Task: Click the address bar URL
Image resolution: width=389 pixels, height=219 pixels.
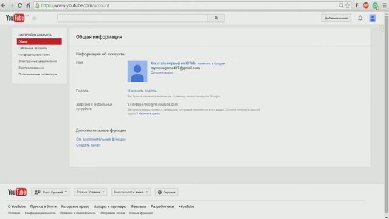Action: tap(75, 5)
